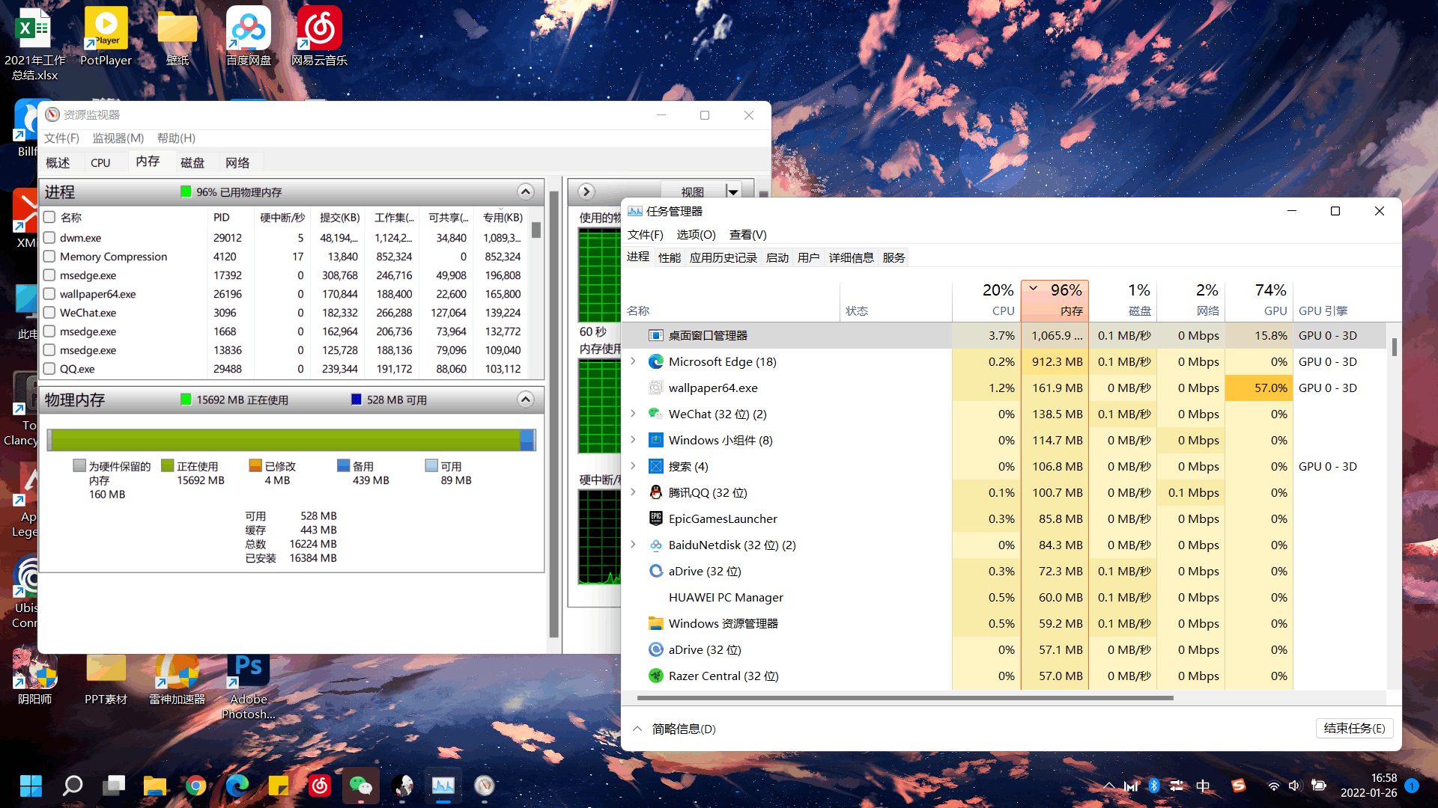Open the 壁纸 folder on desktop
Image resolution: width=1438 pixels, height=808 pixels.
point(178,37)
